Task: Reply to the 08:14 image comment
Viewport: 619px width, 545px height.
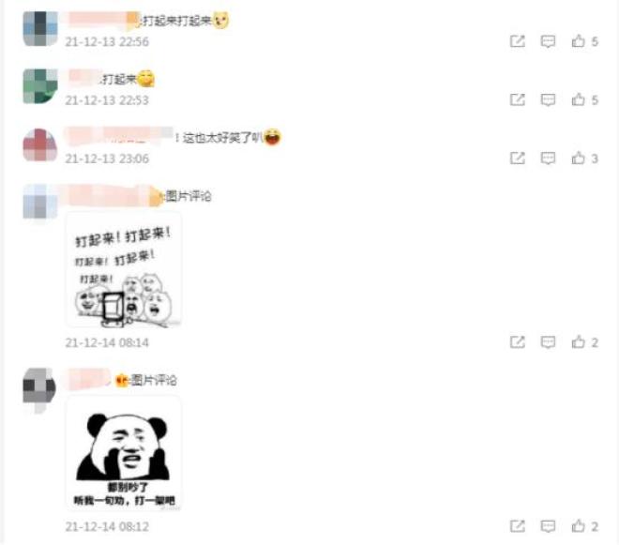Action: point(548,342)
